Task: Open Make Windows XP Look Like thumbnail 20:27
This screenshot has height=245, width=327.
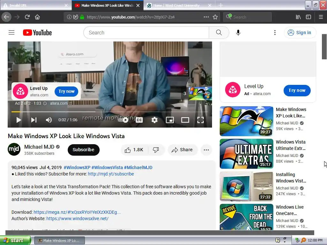Action: click(247, 121)
